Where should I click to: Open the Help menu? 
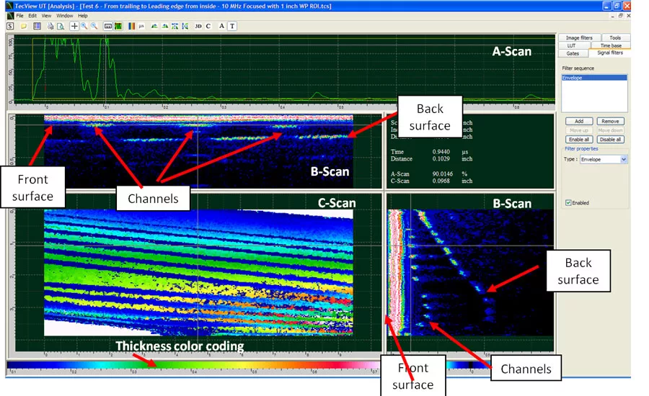coord(83,16)
